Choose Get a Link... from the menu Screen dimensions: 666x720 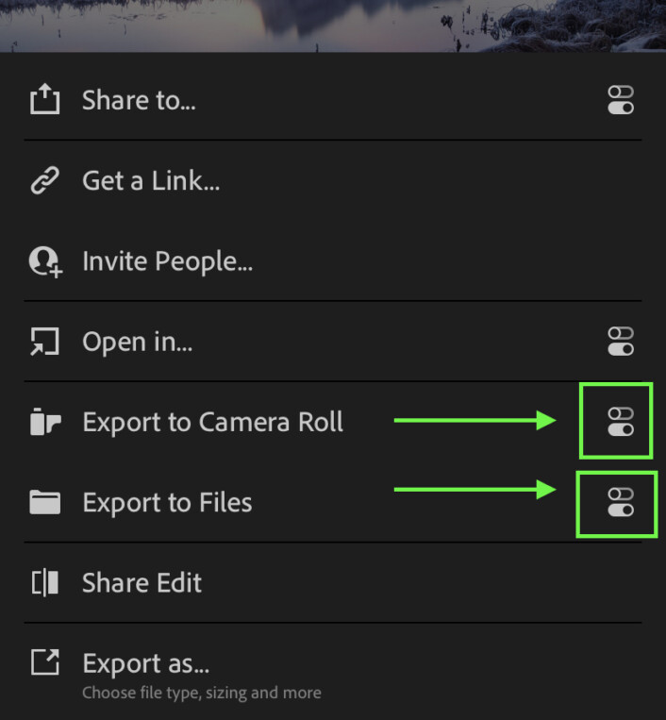pyautogui.click(x=151, y=180)
